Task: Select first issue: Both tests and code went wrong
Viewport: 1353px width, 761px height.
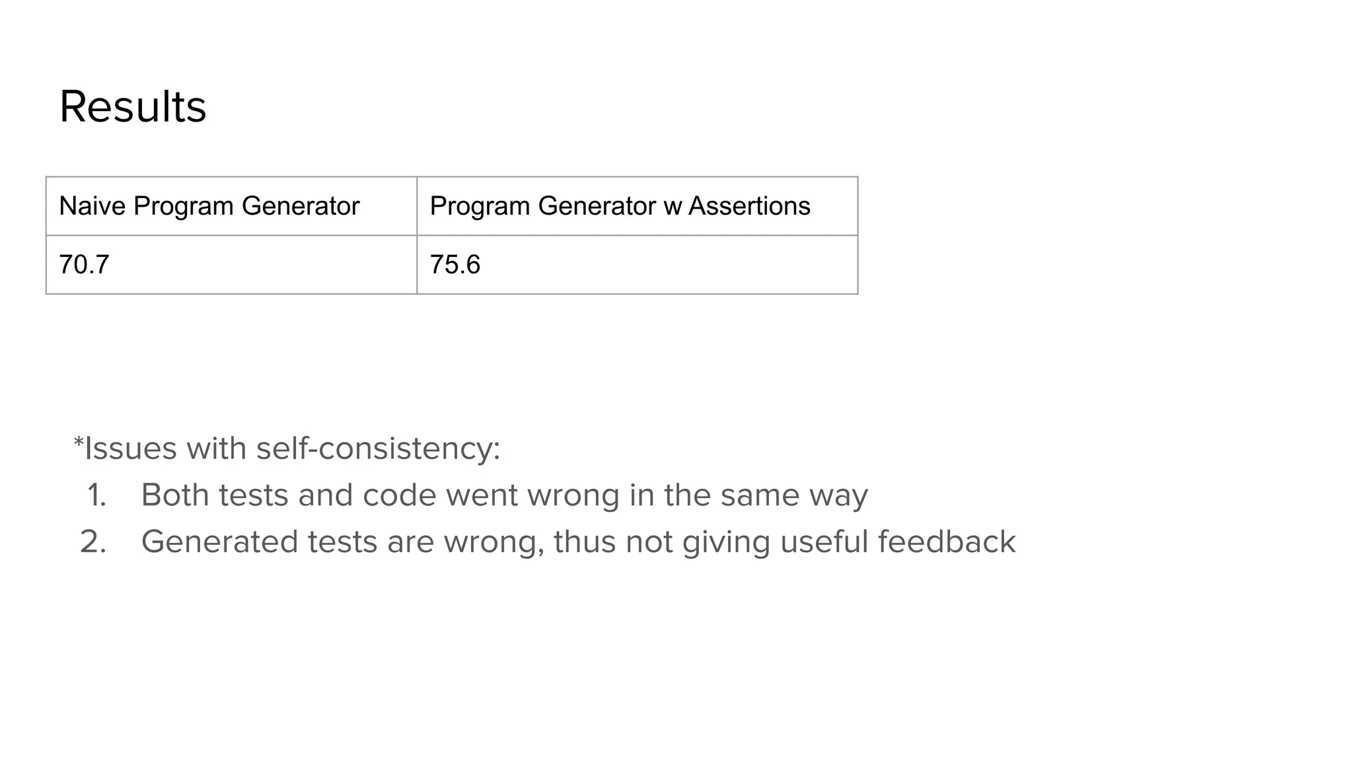Action: [x=504, y=495]
